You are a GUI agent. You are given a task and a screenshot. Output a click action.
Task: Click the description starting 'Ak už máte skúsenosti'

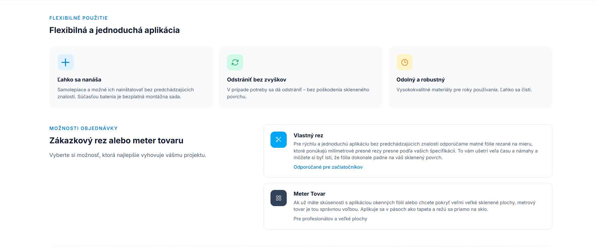[x=414, y=206]
